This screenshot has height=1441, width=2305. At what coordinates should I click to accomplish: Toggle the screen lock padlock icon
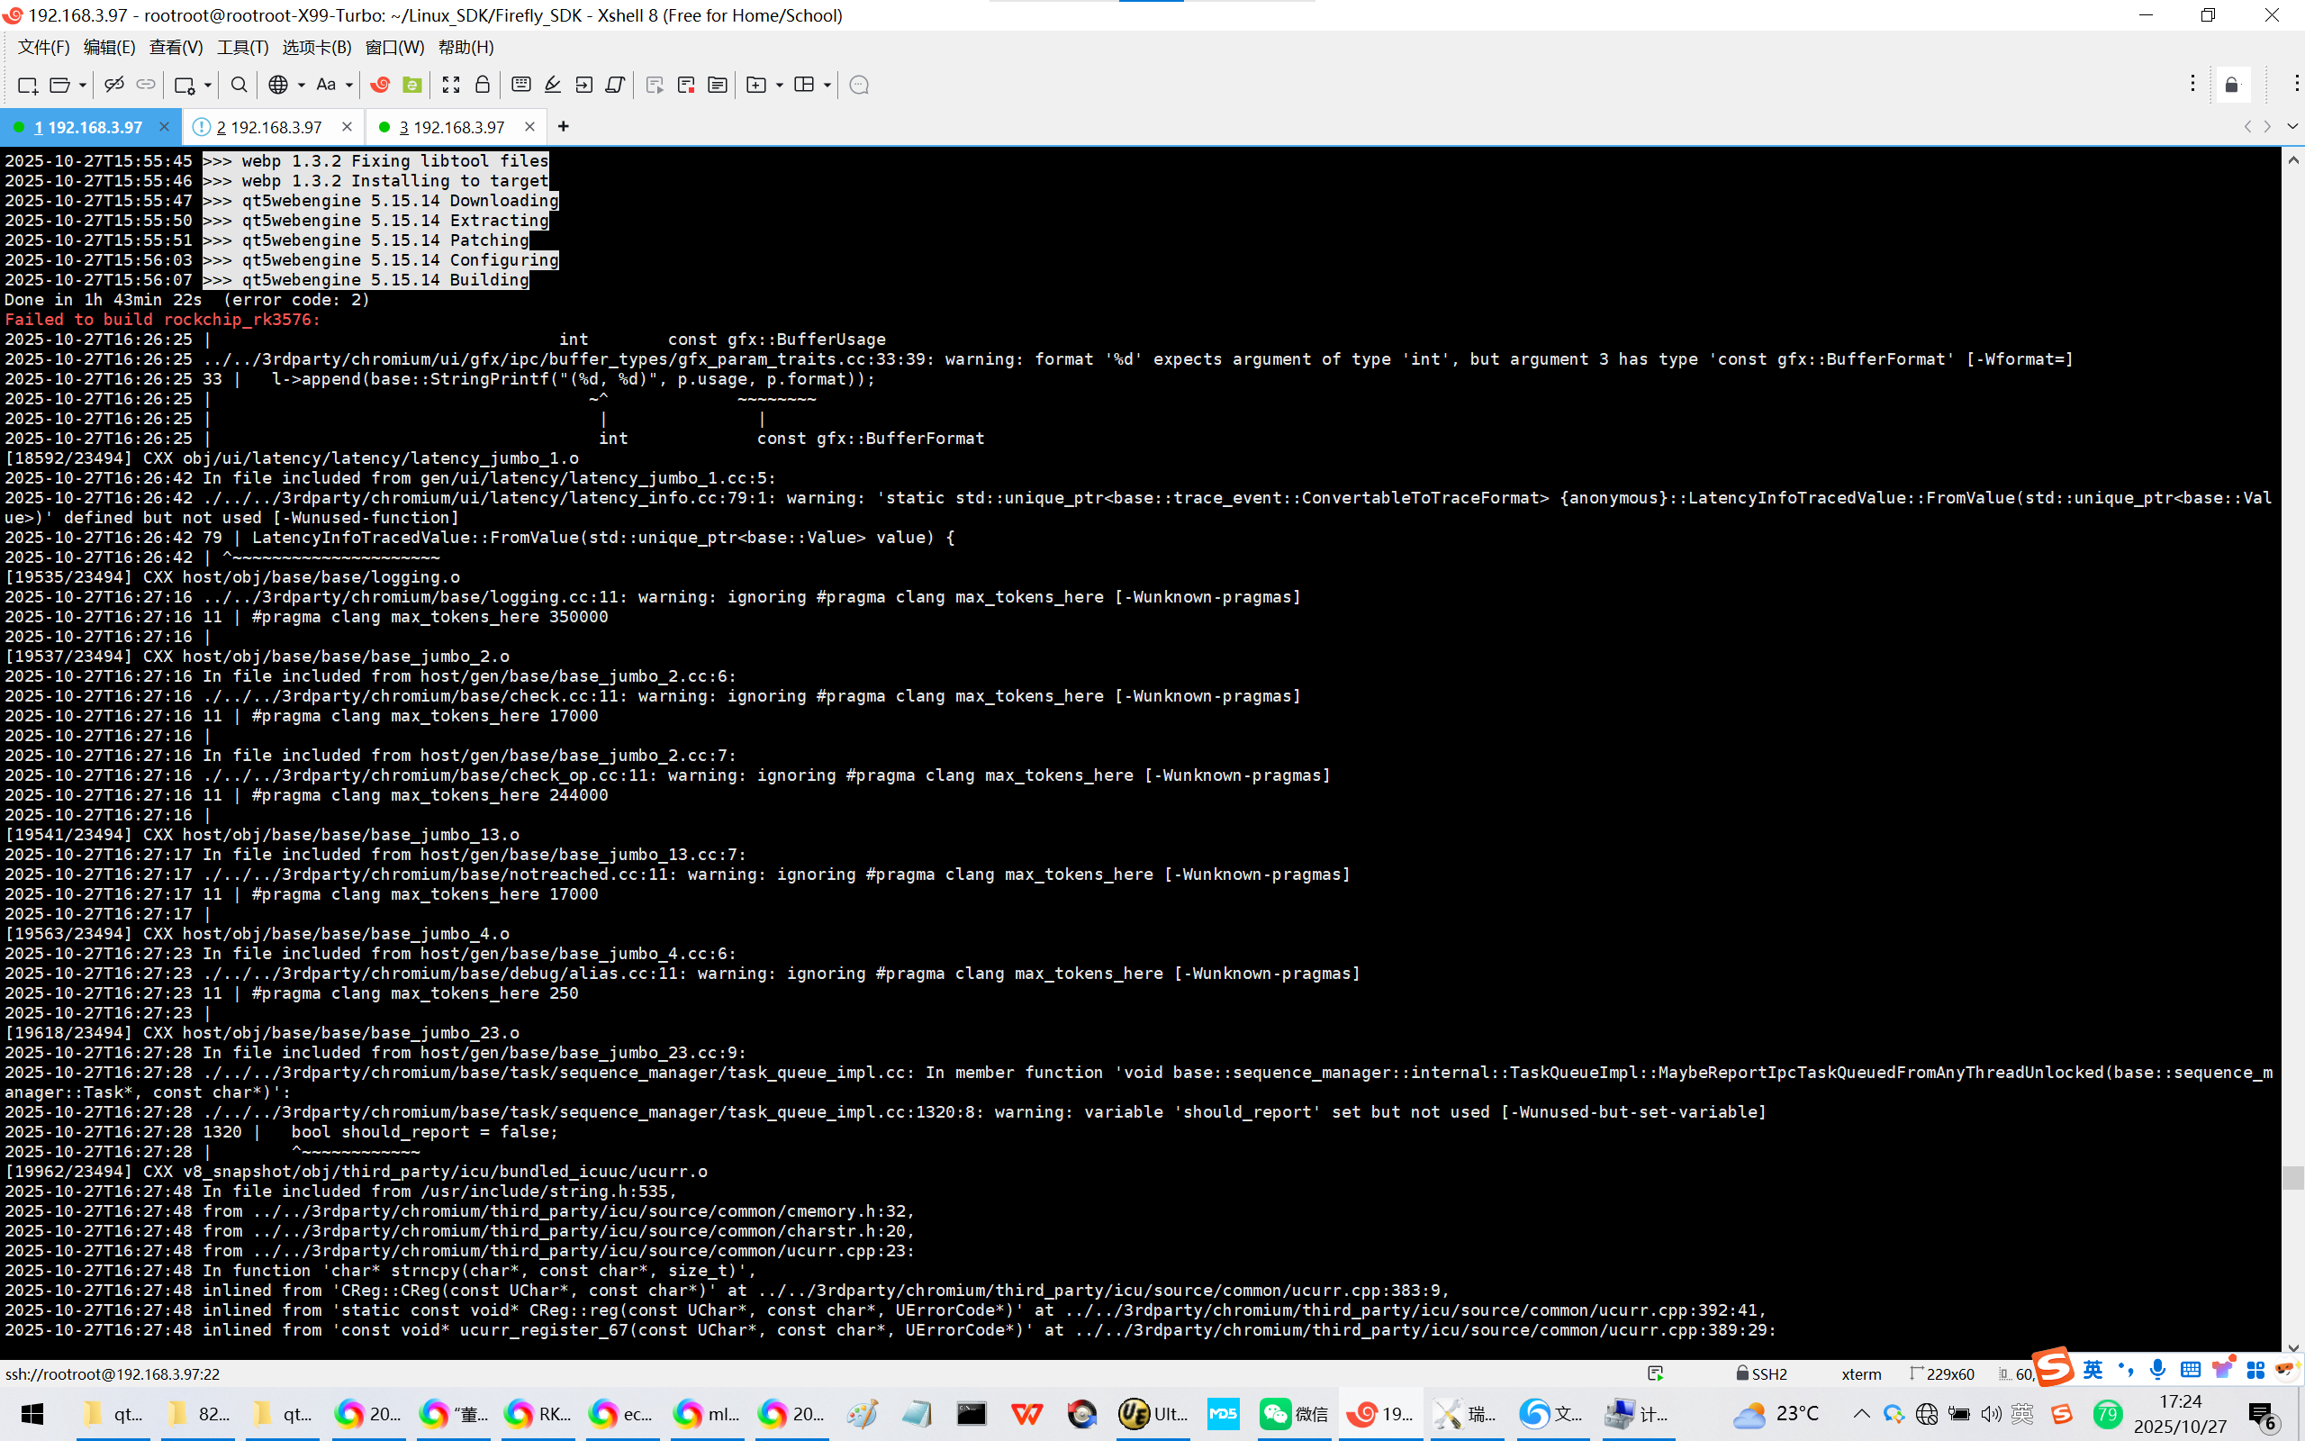[x=483, y=85]
